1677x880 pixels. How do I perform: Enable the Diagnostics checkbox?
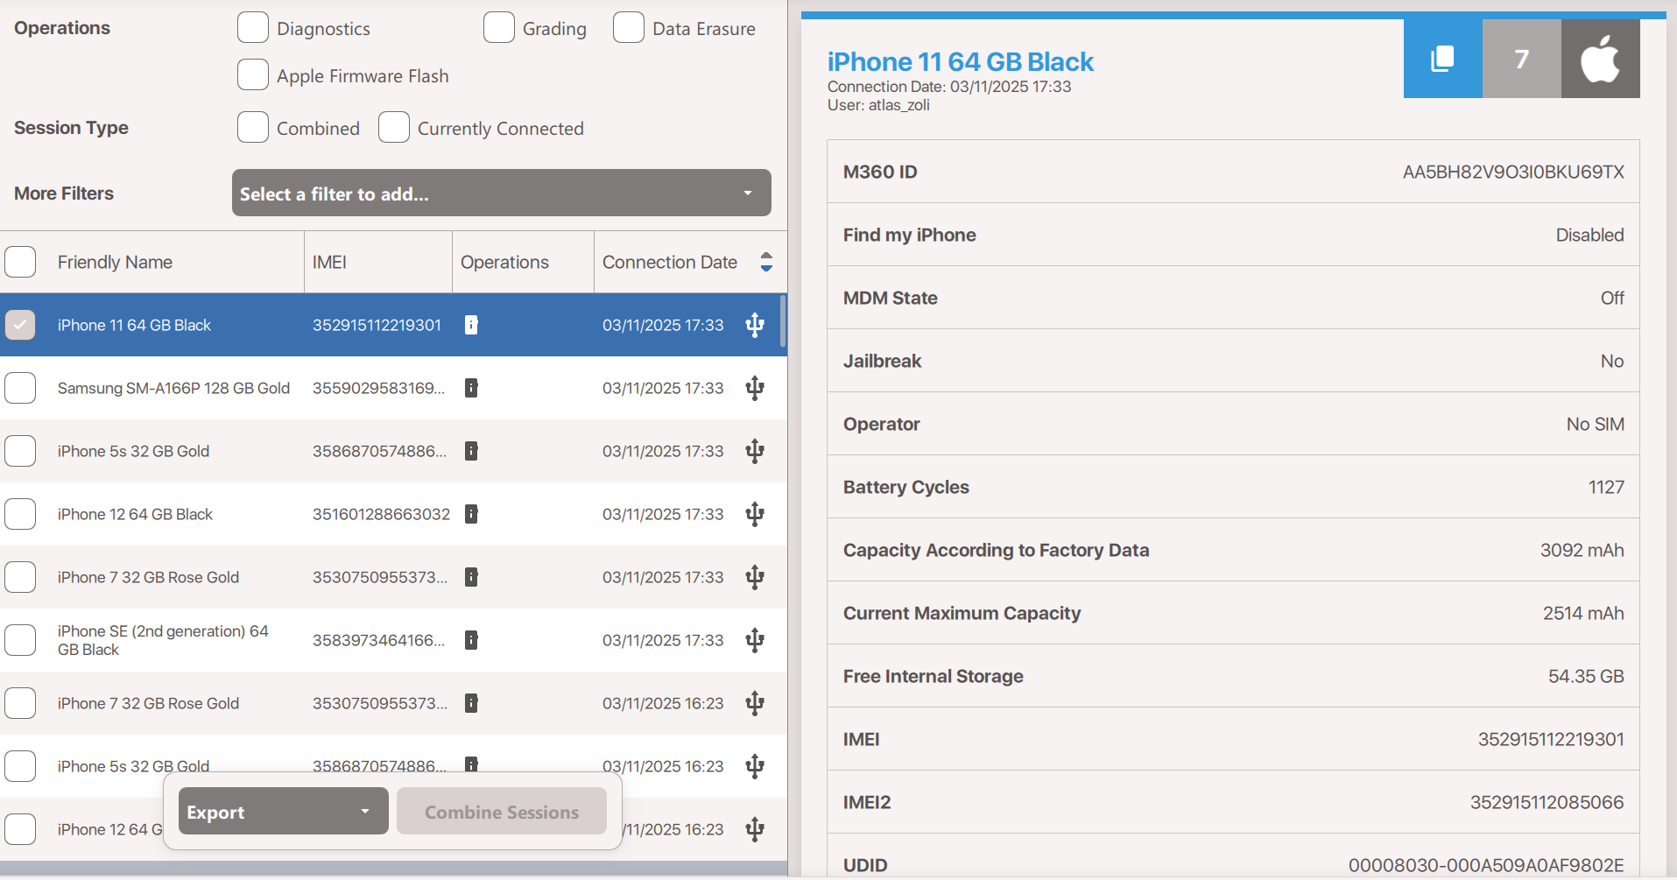(253, 28)
